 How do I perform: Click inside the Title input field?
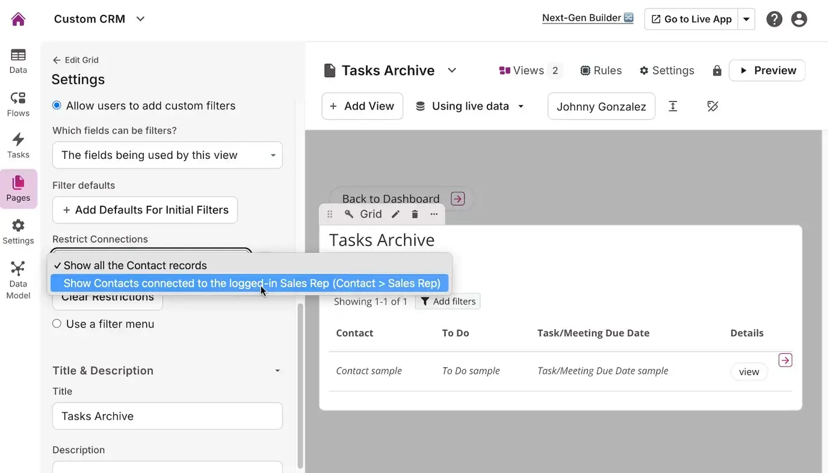pos(167,416)
